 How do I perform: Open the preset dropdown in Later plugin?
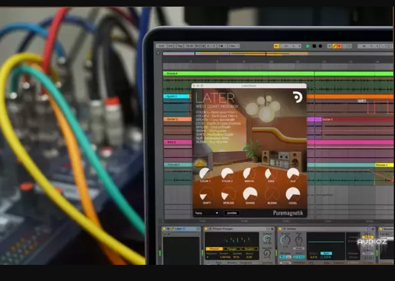click(206, 213)
